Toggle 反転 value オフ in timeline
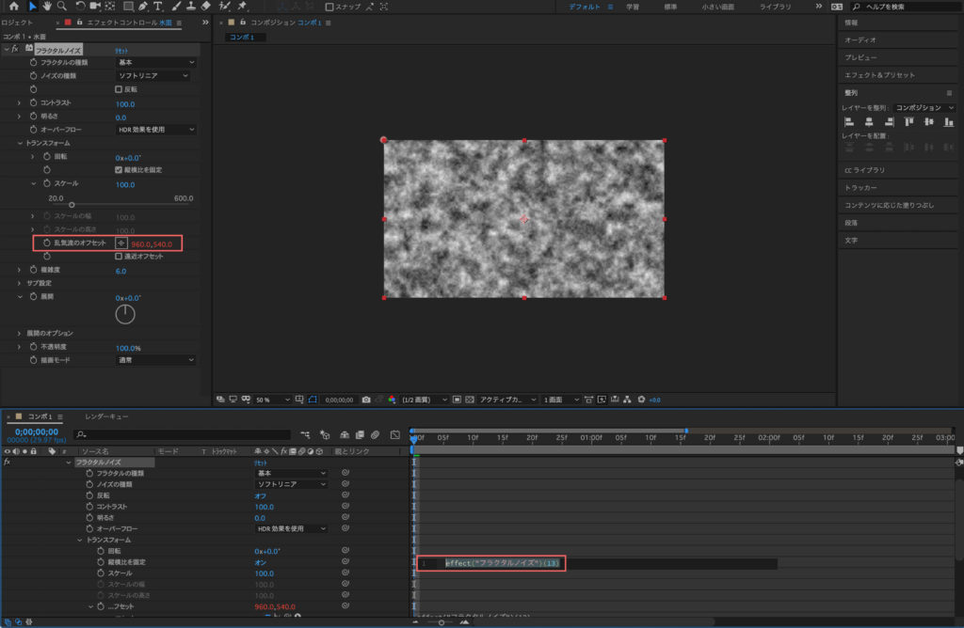Viewport: 964px width, 628px height. coord(260,495)
